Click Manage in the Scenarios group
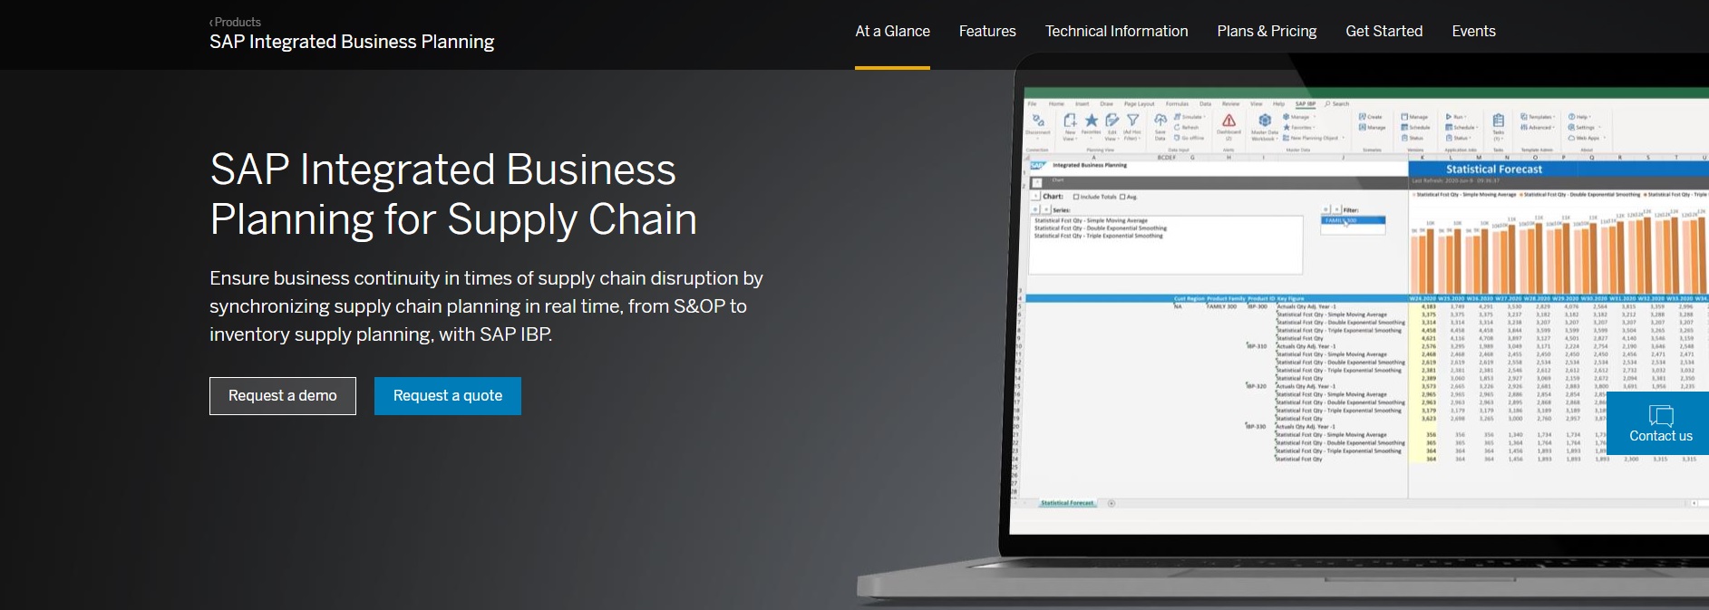The image size is (1709, 610). 1372,128
